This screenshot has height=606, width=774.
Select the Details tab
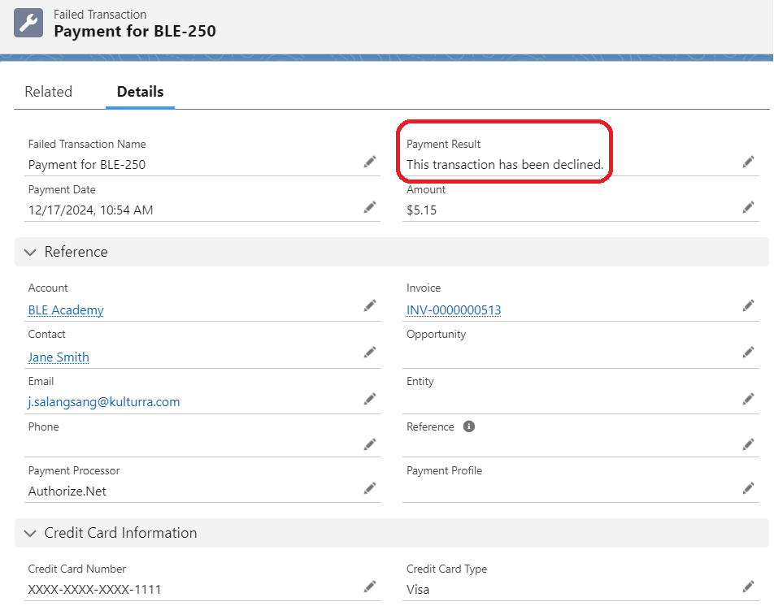[140, 92]
